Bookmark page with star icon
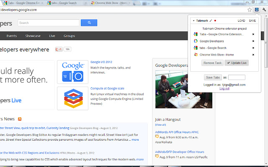 click(x=250, y=10)
